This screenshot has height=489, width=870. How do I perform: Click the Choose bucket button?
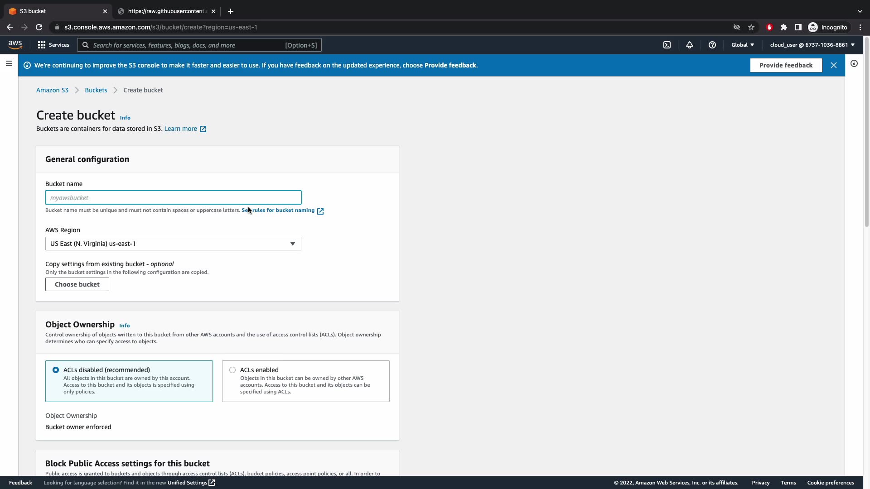click(x=77, y=284)
